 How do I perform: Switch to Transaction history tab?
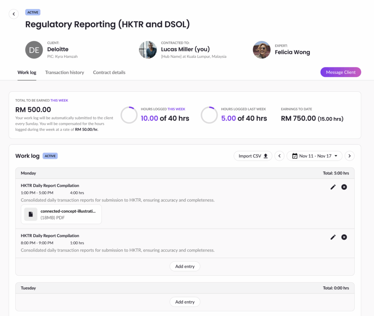click(x=65, y=72)
